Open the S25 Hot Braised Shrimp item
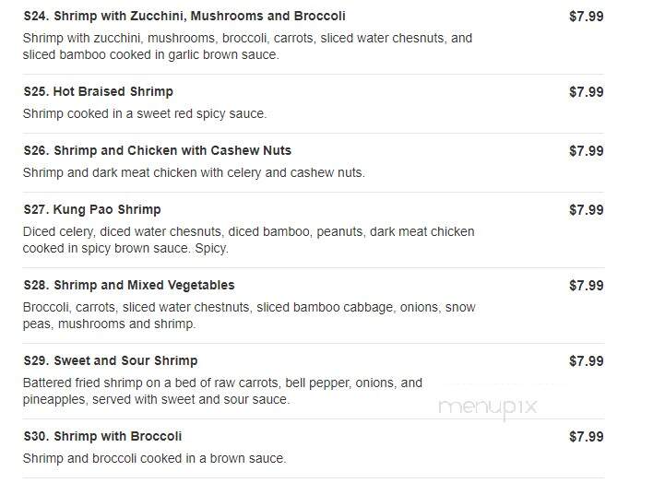Image resolution: width=653 pixels, height=483 pixels. [x=99, y=91]
